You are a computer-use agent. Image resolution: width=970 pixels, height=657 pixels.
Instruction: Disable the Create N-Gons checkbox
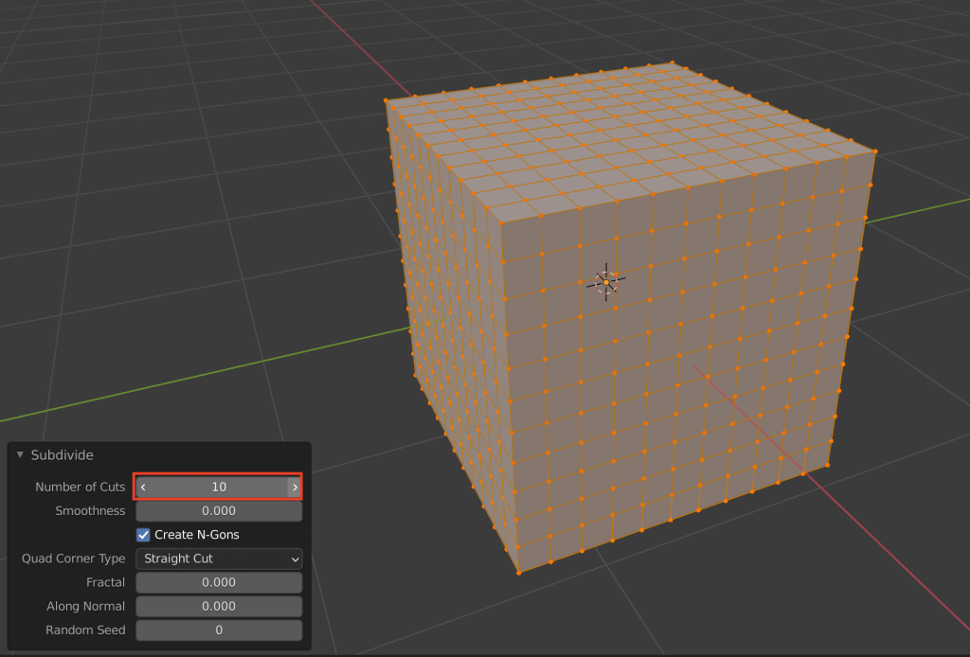coord(143,534)
